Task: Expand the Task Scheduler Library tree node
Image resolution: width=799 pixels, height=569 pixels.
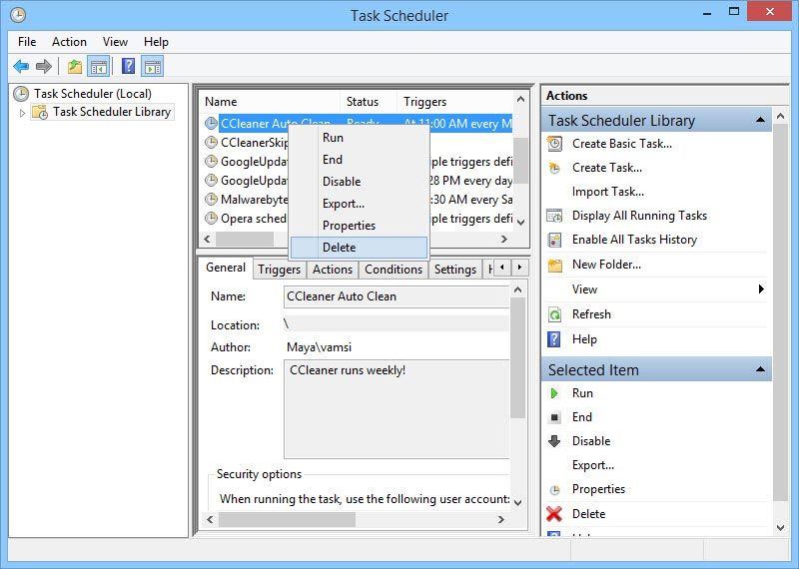Action: click(x=22, y=113)
